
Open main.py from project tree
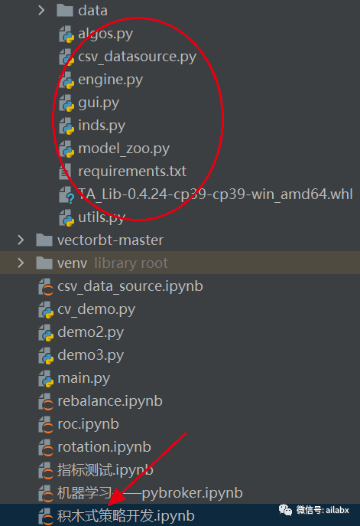coord(84,379)
